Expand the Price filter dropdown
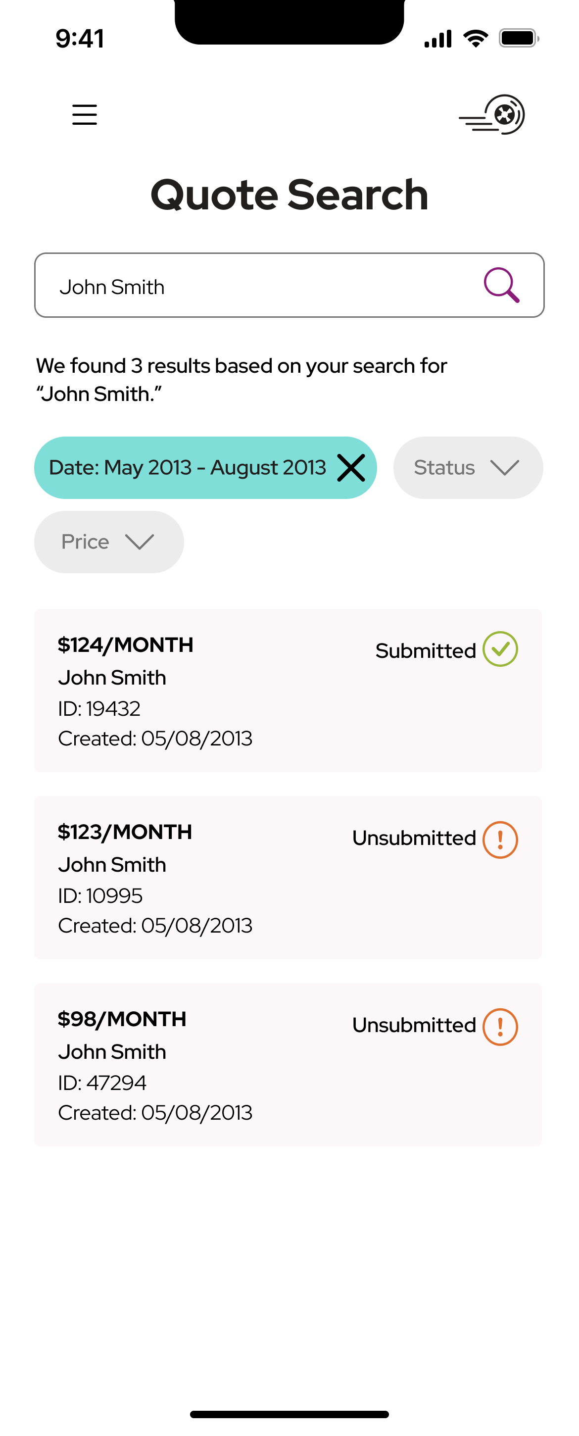This screenshot has width=579, height=1436. [x=109, y=542]
